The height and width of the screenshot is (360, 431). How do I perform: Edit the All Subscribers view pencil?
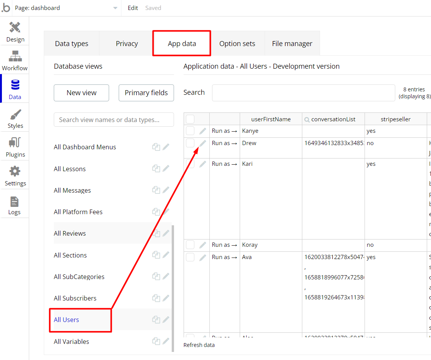(166, 298)
